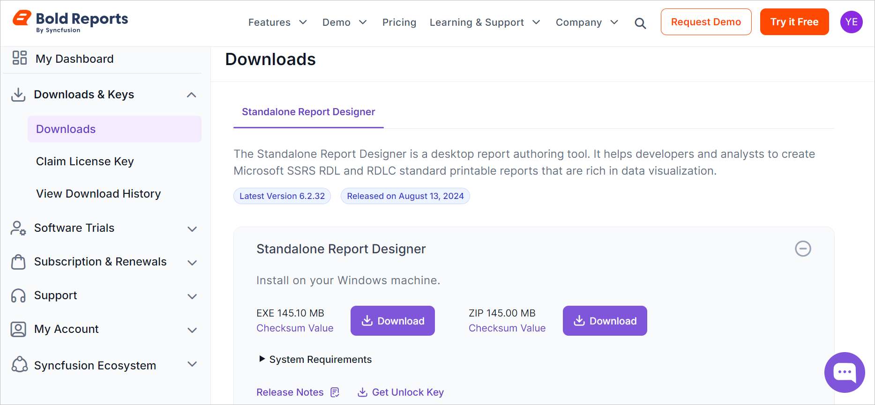Viewport: 875px width, 405px height.
Task: Select the Standalone Report Designer tab
Action: click(308, 112)
